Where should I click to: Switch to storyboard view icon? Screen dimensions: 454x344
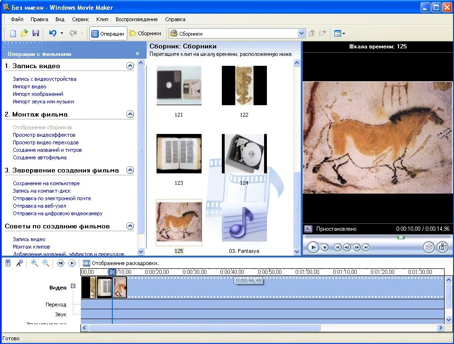point(86,263)
